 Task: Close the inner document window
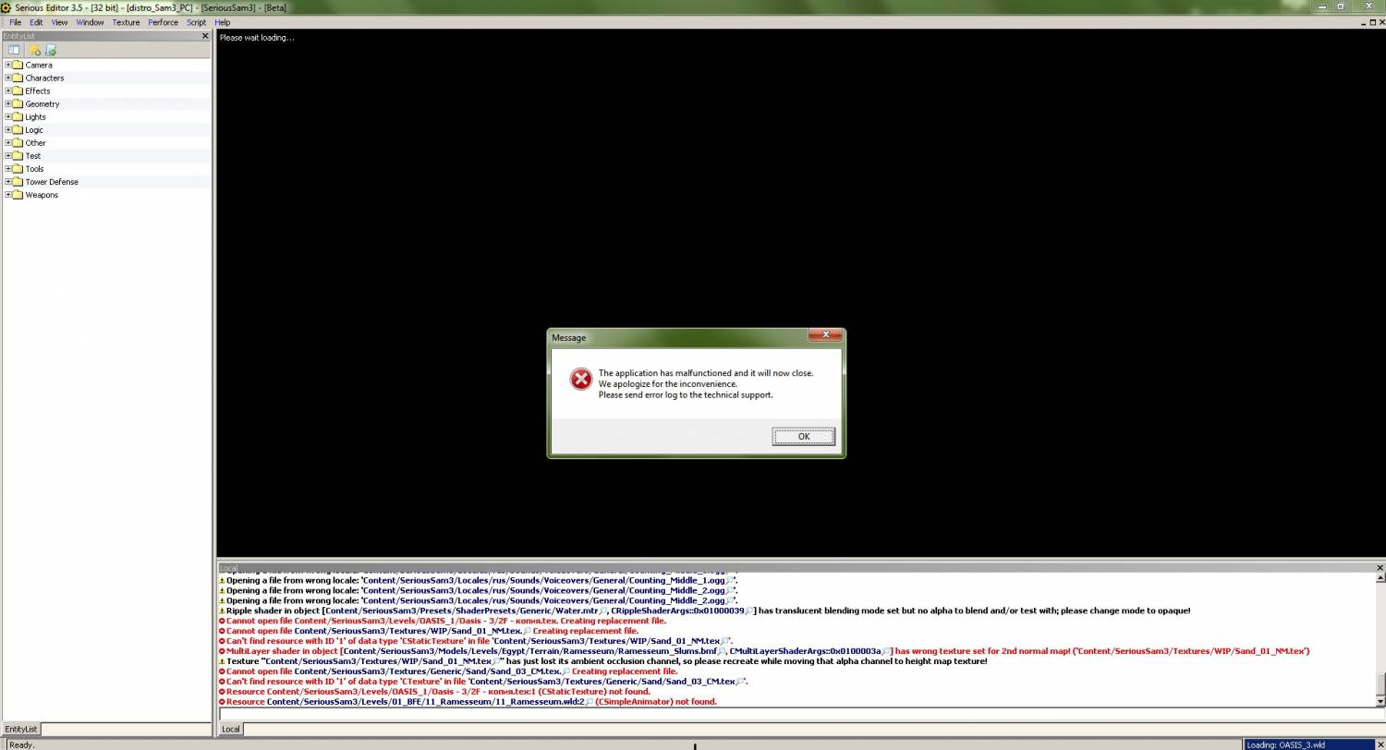point(1381,22)
